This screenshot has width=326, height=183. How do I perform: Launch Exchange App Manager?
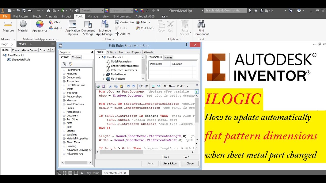(x=105, y=28)
